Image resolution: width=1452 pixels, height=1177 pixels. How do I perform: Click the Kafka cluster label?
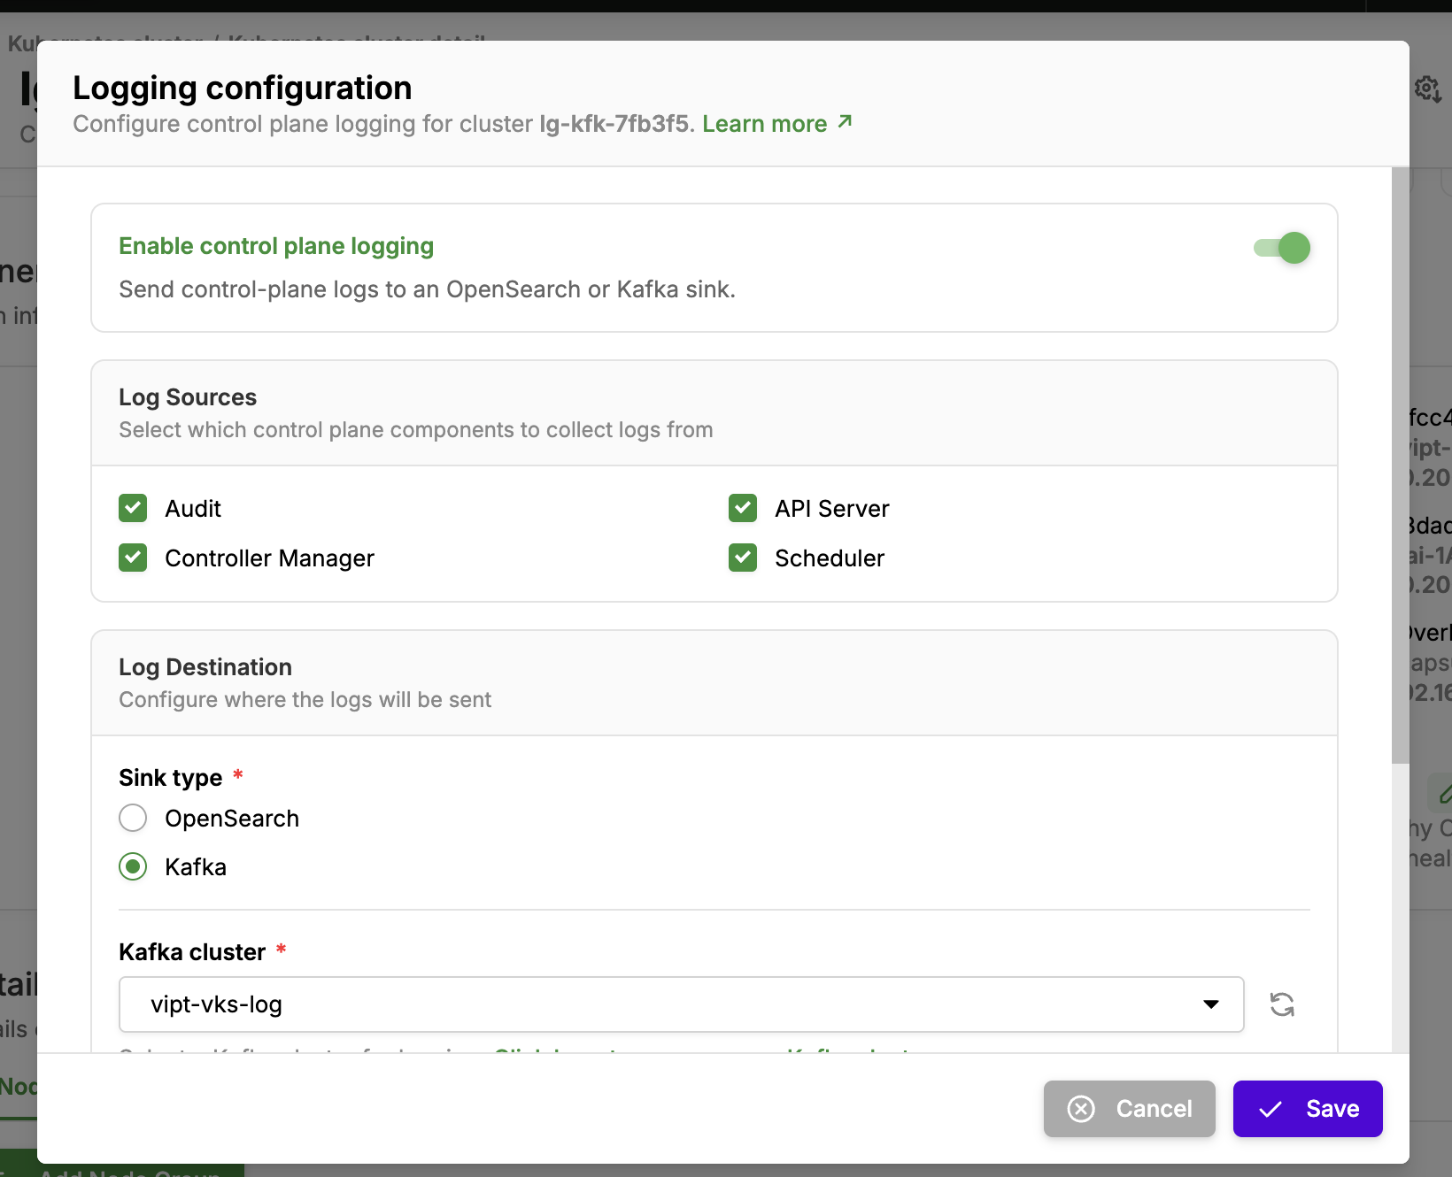click(192, 952)
